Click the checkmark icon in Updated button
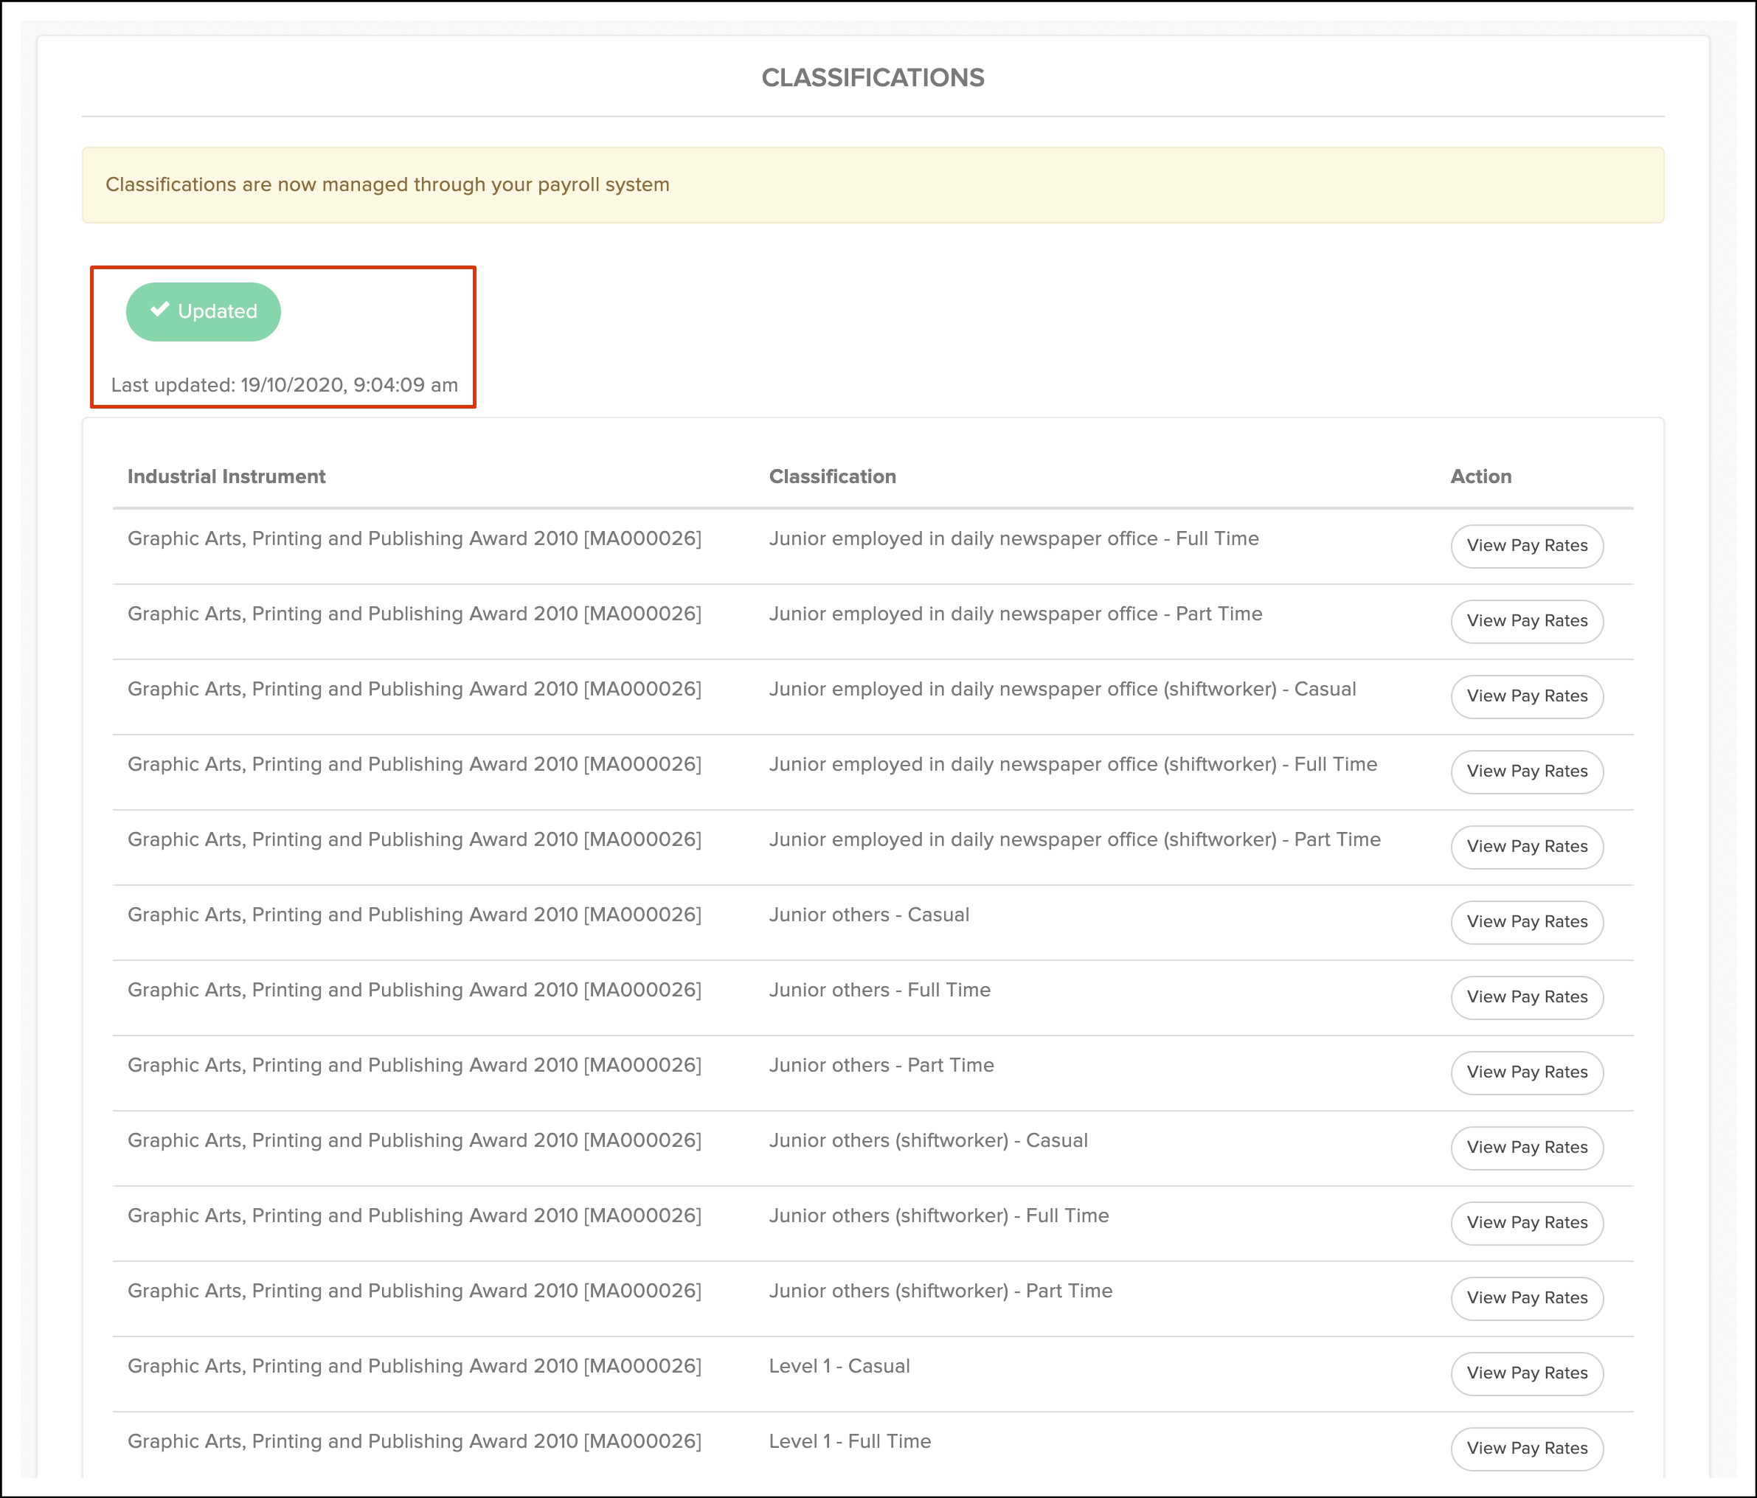This screenshot has width=1757, height=1498. pos(159,311)
